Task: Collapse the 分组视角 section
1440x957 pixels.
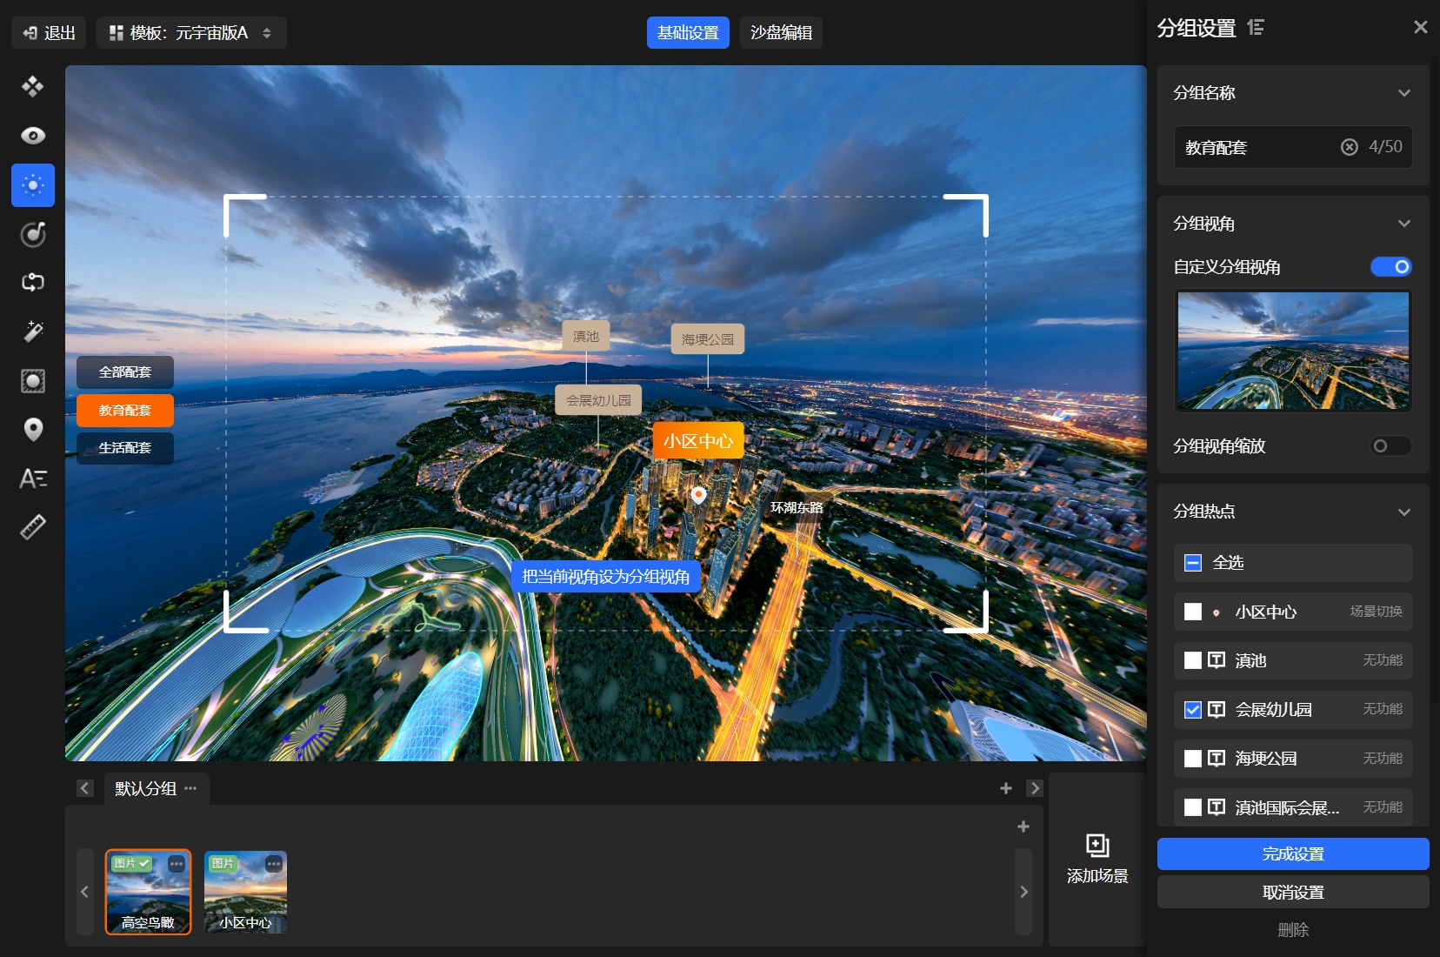Action: click(1403, 224)
